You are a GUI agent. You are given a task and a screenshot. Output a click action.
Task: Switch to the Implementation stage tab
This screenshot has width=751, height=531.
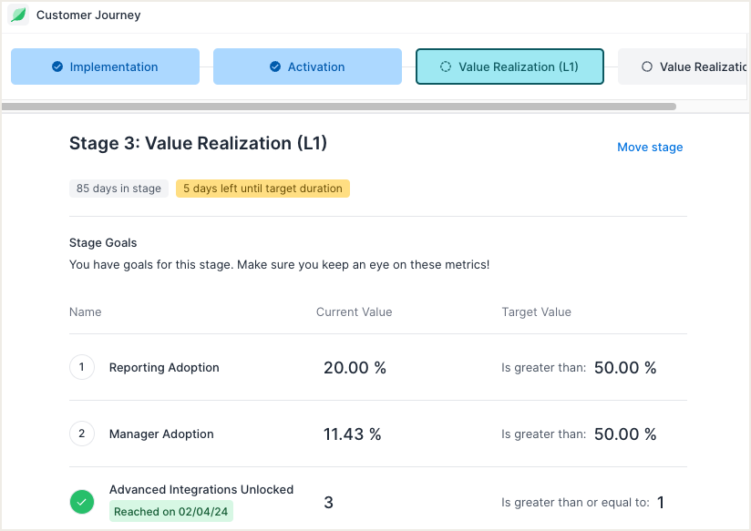(x=105, y=66)
